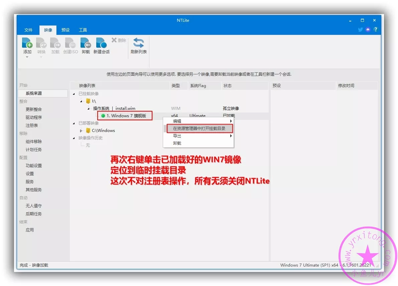Viewport: 398px width, 286px height.
Task: Open the 驱动程序 sidebar page
Action: coord(33,117)
